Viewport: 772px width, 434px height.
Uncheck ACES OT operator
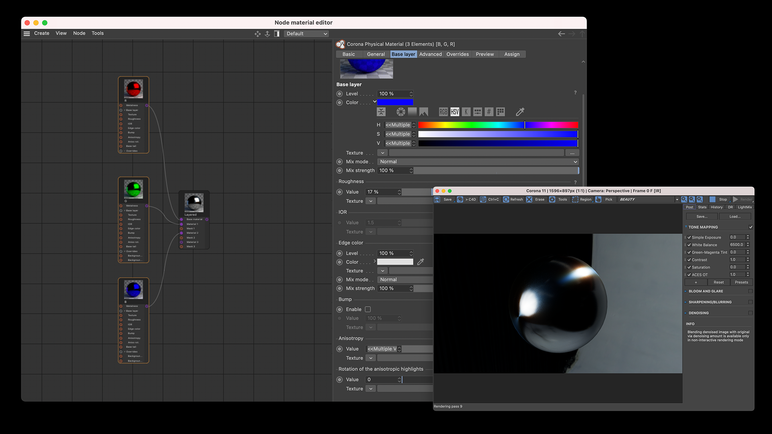point(689,274)
